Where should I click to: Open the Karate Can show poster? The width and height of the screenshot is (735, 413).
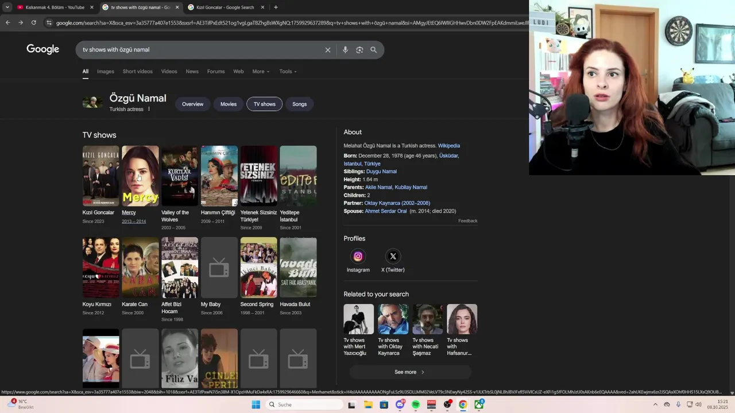click(140, 267)
